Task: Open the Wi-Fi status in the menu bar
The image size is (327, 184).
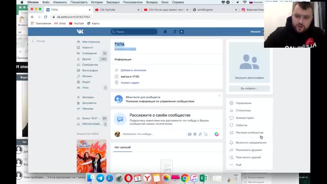Action: tap(244, 2)
